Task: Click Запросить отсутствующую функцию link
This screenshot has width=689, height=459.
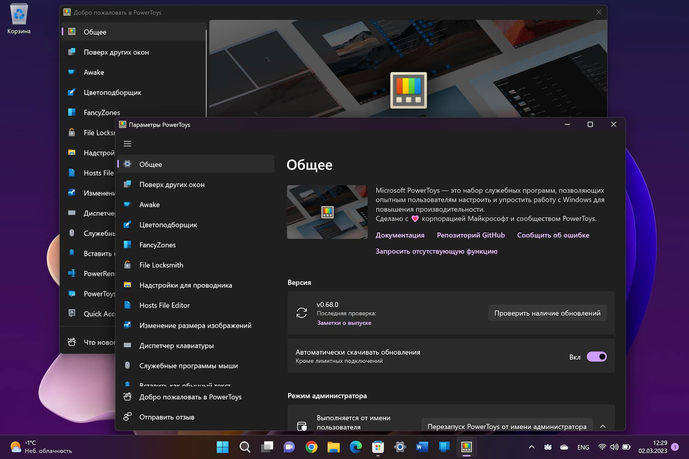Action: (x=436, y=251)
